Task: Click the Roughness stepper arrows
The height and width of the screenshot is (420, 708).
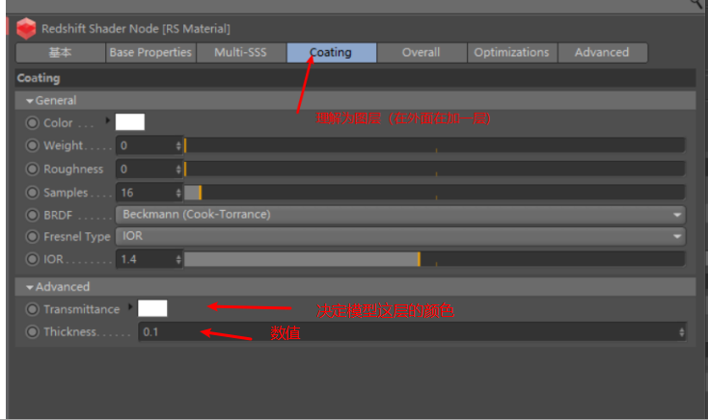Action: [x=178, y=169]
